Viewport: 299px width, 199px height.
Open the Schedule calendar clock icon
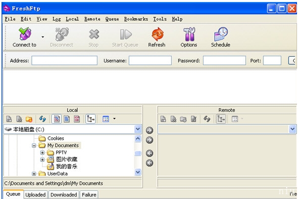tap(221, 34)
